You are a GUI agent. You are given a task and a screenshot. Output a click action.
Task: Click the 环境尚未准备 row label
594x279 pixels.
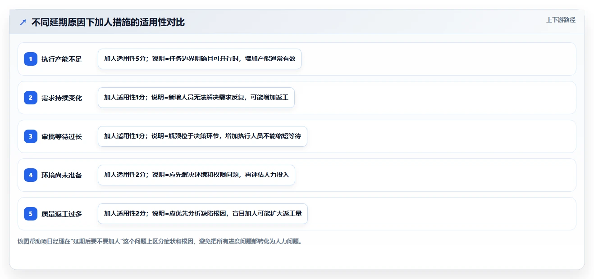tap(62, 175)
